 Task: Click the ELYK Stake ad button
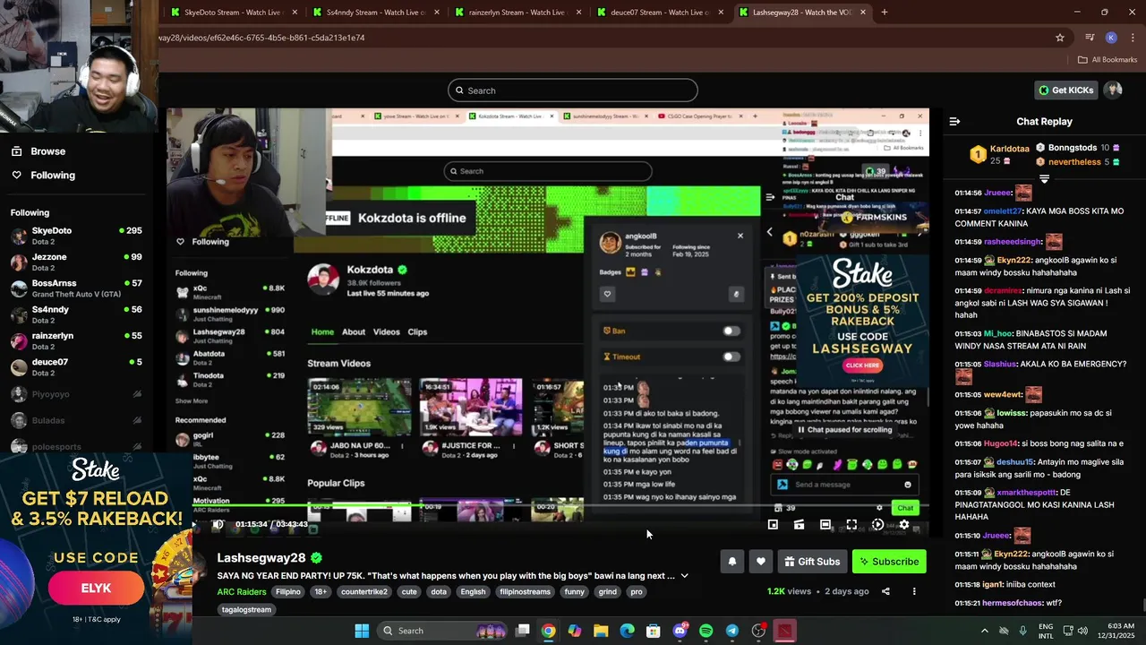[x=96, y=589]
